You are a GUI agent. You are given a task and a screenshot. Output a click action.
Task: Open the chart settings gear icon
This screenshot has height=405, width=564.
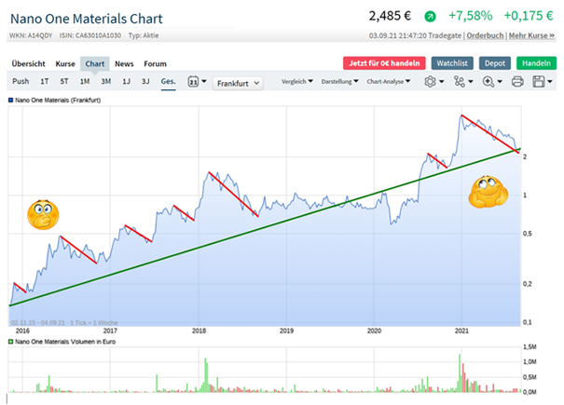coord(430,82)
